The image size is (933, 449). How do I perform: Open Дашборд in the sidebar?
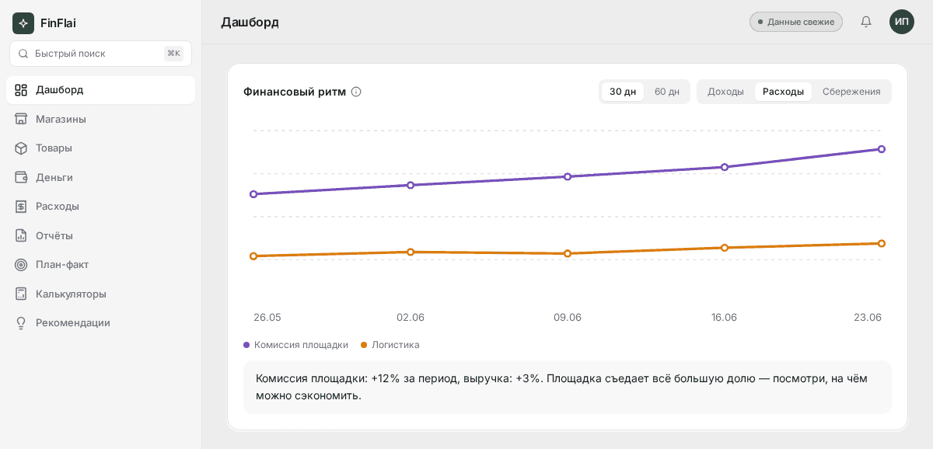pos(100,90)
